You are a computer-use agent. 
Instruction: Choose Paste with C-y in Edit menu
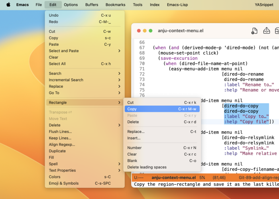click(x=84, y=44)
